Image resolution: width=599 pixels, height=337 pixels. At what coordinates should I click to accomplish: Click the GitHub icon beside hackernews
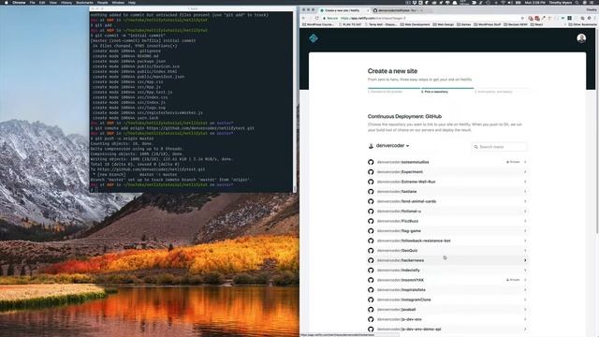371,260
